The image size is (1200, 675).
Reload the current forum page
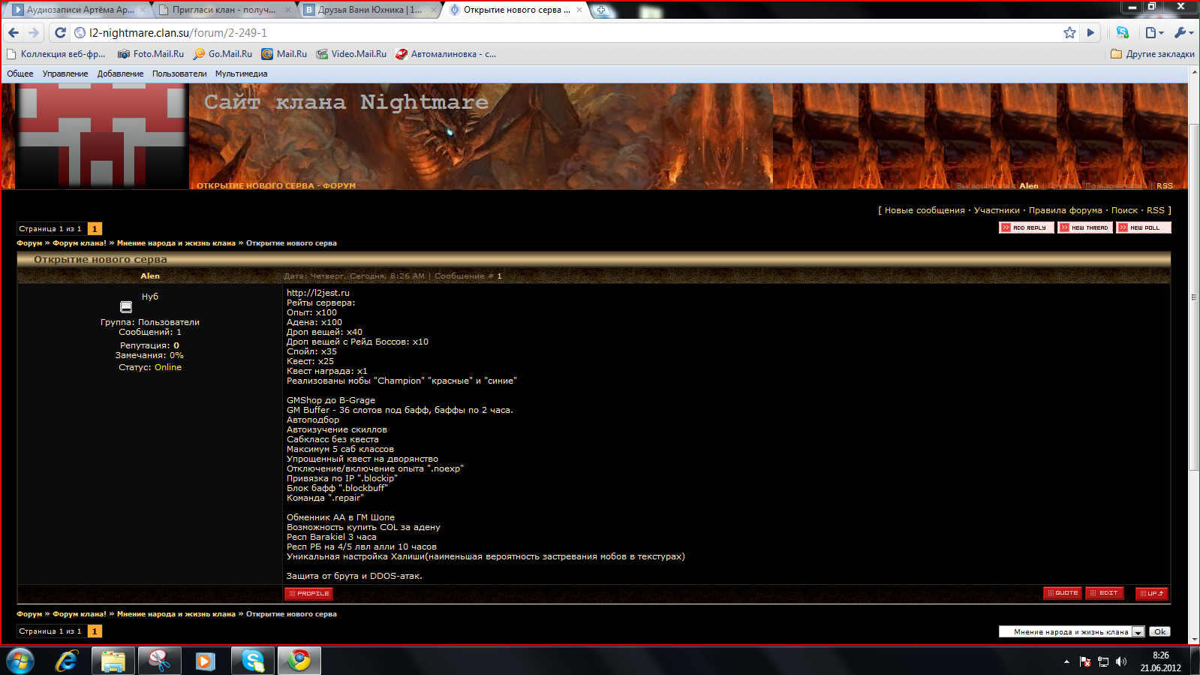click(x=61, y=32)
